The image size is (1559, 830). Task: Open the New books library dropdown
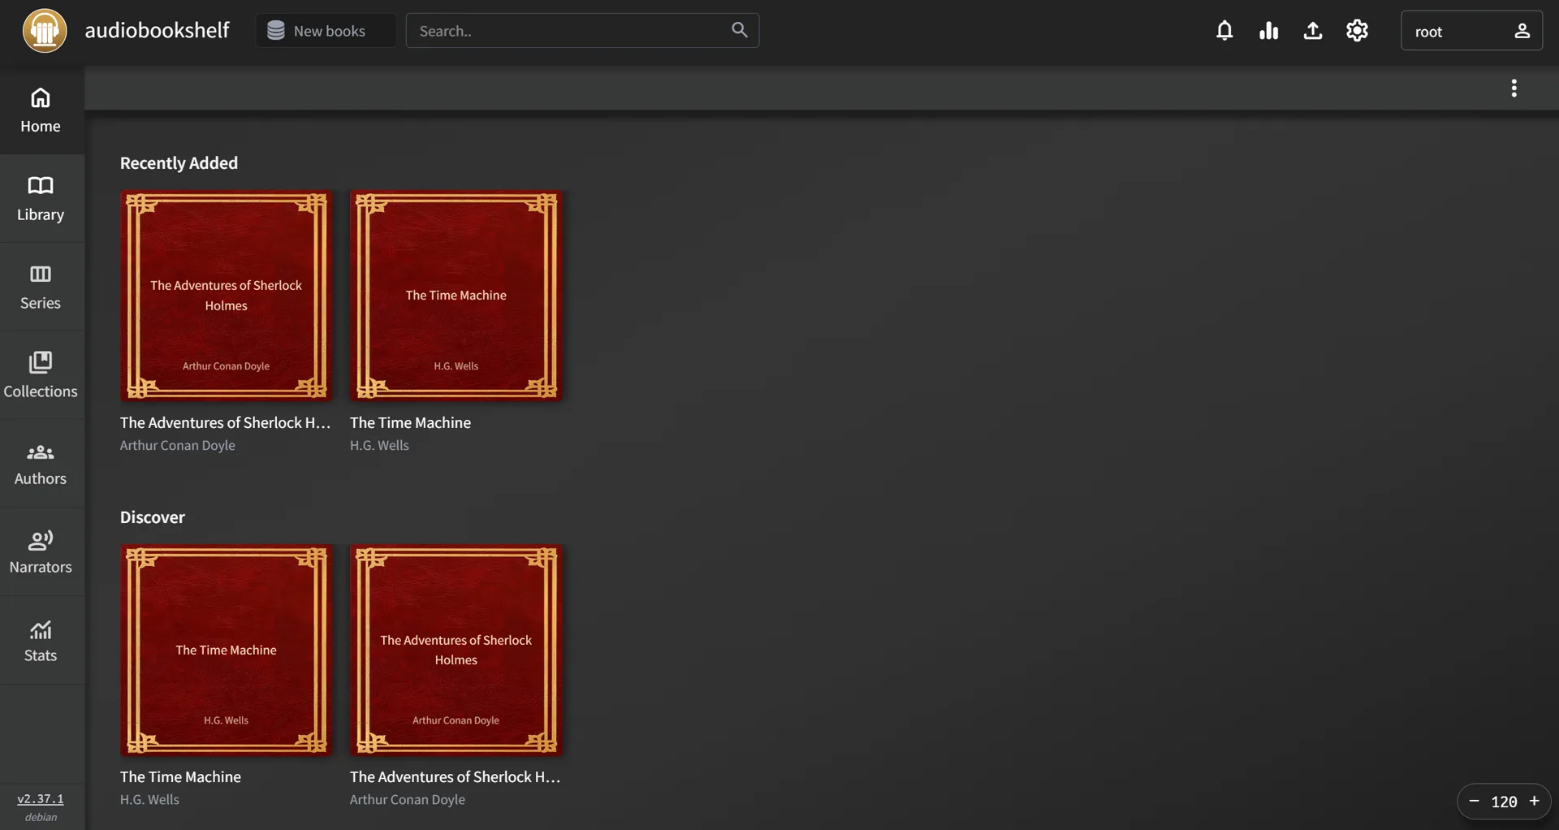click(326, 31)
